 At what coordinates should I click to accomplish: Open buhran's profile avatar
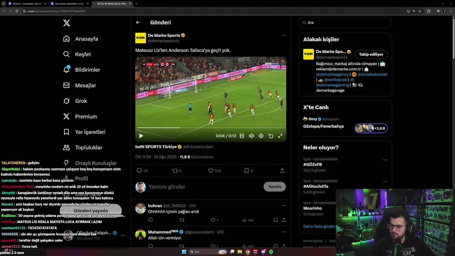click(x=140, y=208)
